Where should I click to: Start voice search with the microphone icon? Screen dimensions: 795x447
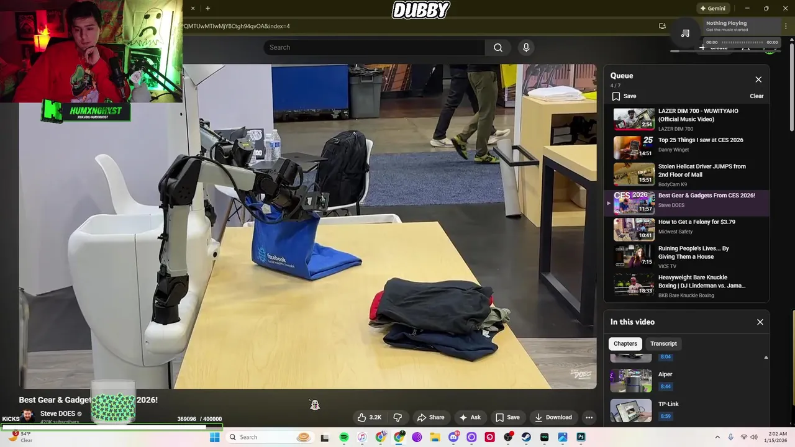tap(526, 48)
